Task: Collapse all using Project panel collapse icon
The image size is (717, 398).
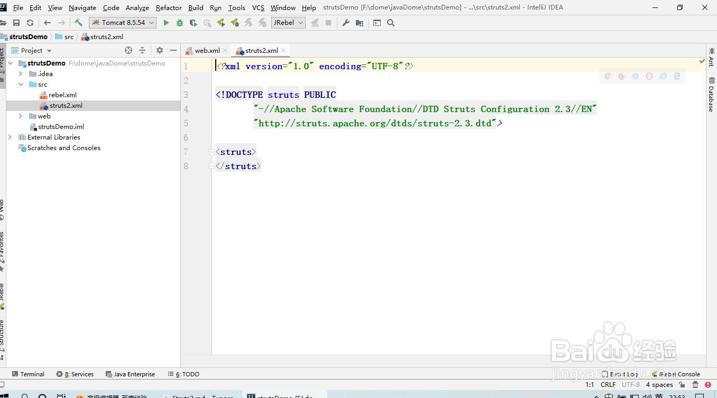Action: coord(142,50)
